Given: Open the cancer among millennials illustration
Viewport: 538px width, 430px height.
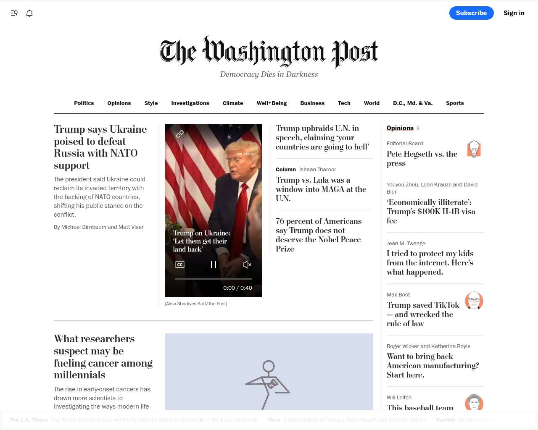Looking at the screenshot, I should tap(269, 372).
